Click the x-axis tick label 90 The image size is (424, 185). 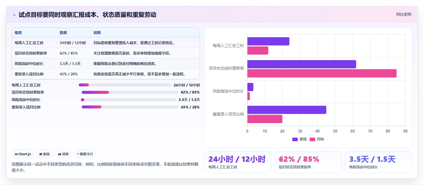405,131
